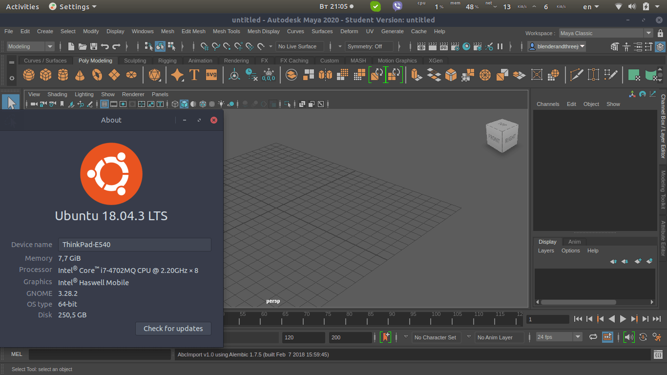Click the Device name ThinkPad-E540 field
The image size is (667, 375).
click(x=135, y=245)
